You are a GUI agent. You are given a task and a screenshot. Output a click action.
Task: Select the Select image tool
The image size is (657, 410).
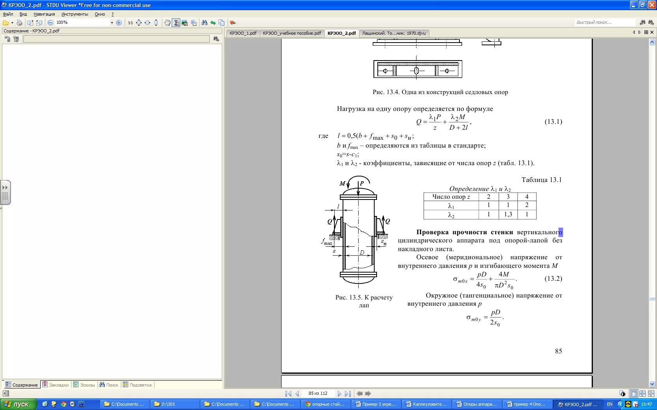(x=185, y=23)
